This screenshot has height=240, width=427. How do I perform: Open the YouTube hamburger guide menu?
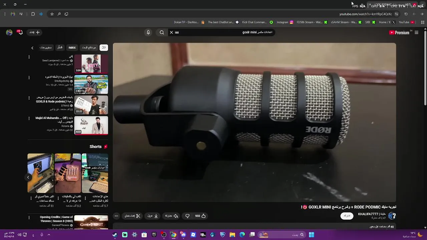(416, 32)
